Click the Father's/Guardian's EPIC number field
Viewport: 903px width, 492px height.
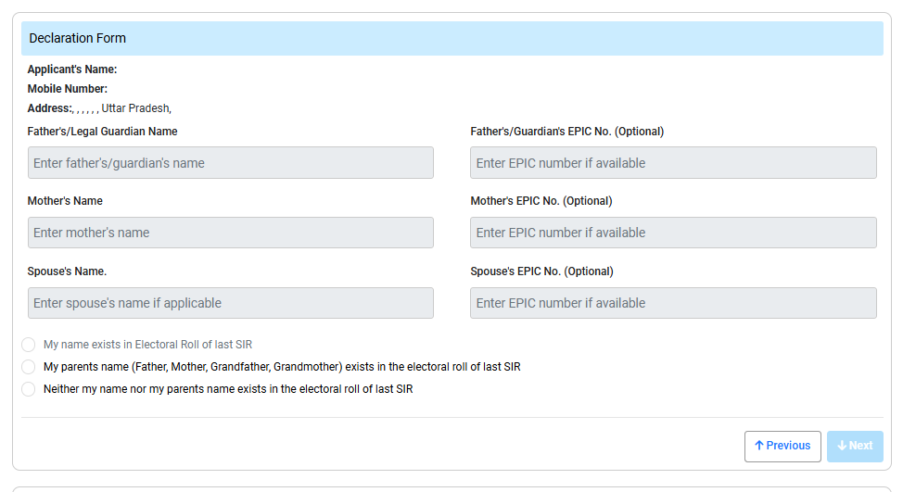click(673, 163)
